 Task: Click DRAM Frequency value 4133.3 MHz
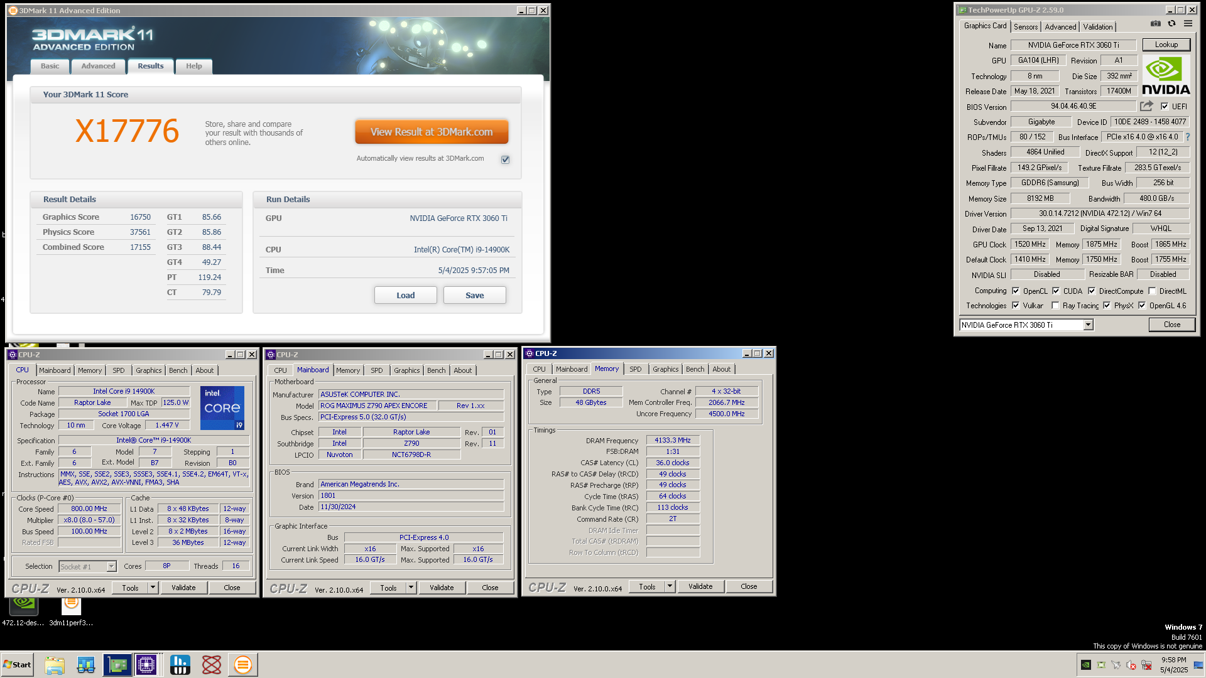(x=672, y=441)
